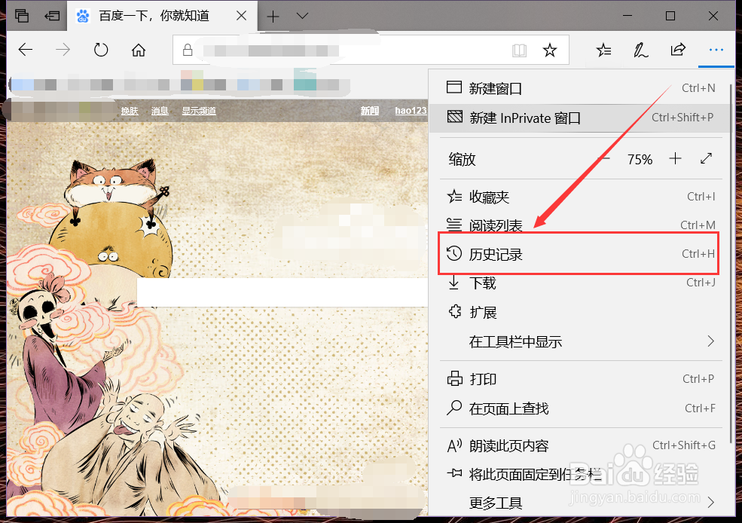
Task: Click the set tabs aside arrow icon
Action: pyautogui.click(x=51, y=16)
